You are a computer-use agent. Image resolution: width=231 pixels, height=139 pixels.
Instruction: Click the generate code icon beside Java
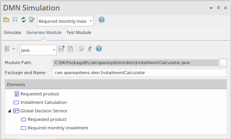point(61,49)
